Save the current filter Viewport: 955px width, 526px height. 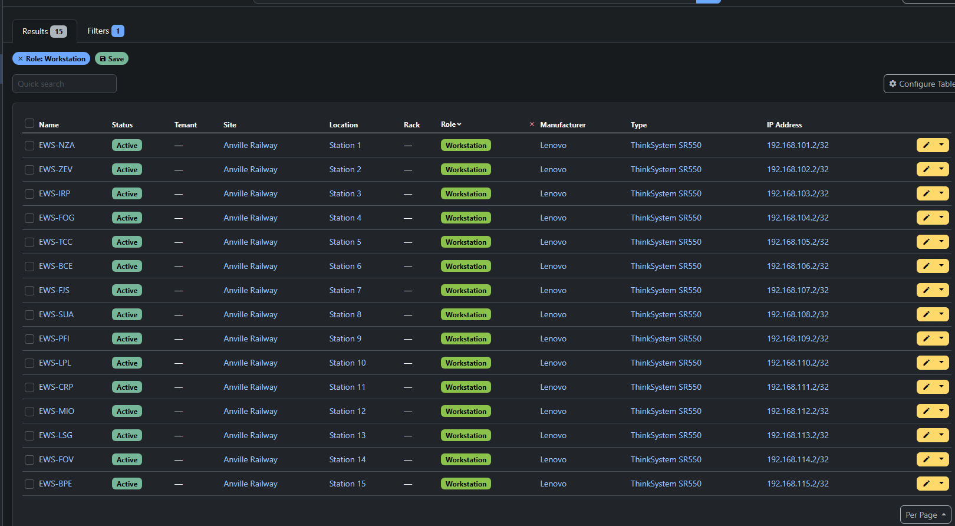[111, 59]
